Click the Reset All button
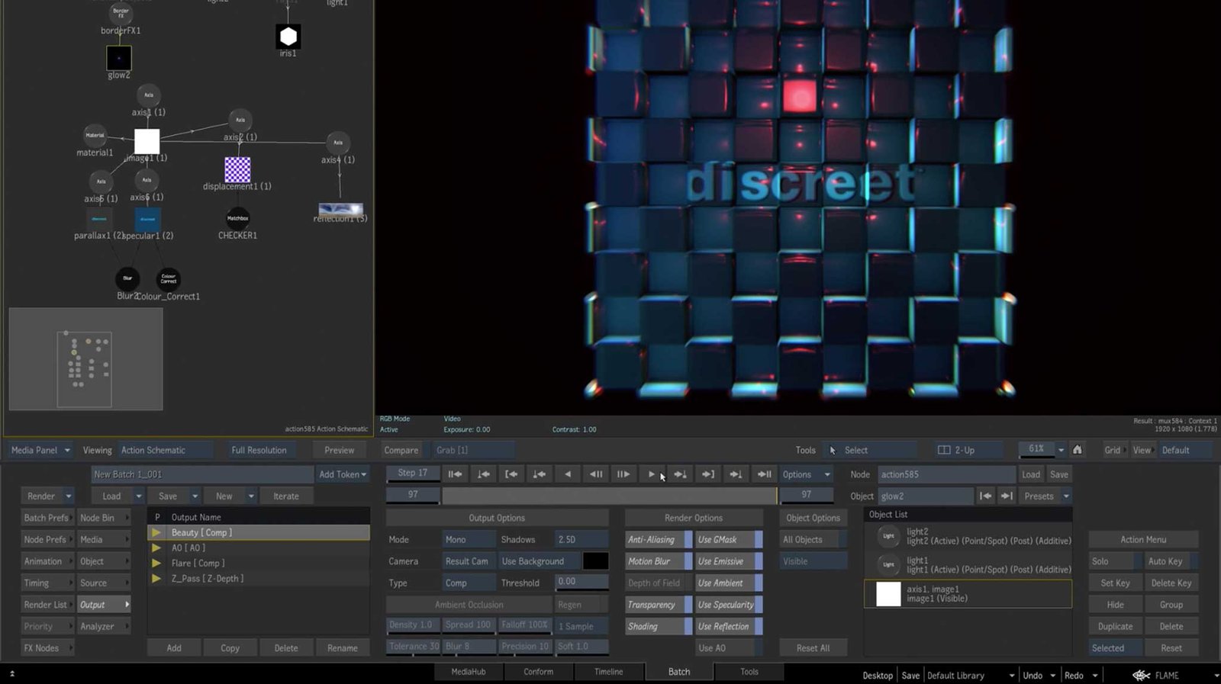Screen dimensions: 1221x684 click(x=813, y=648)
